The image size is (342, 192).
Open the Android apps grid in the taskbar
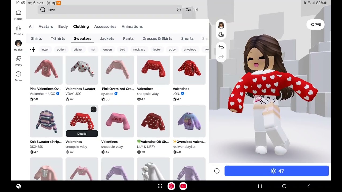pyautogui.click(x=160, y=186)
